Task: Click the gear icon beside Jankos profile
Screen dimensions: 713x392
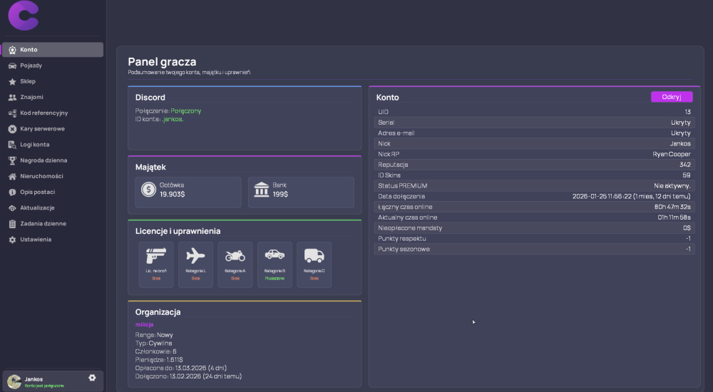Action: click(x=92, y=378)
